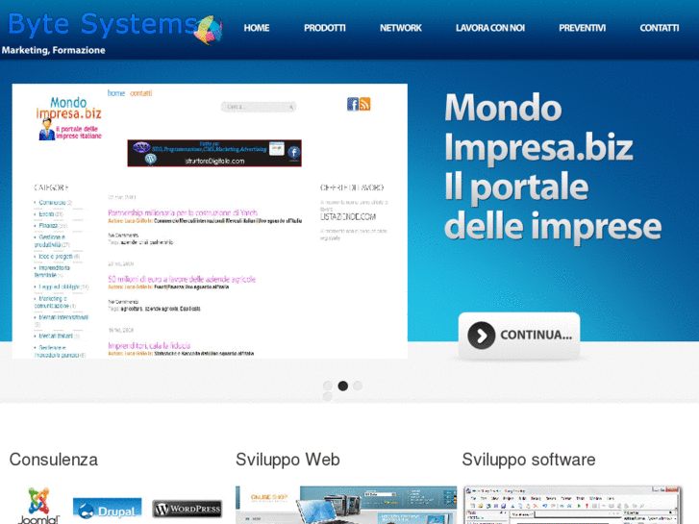Click the Consulenza section heading
Viewport: 699px width, 524px height.
54,460
